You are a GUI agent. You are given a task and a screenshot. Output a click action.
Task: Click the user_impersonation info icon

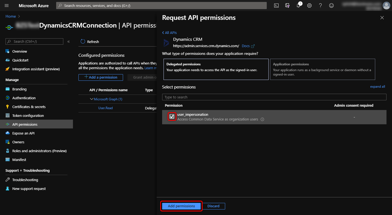pyautogui.click(x=262, y=119)
